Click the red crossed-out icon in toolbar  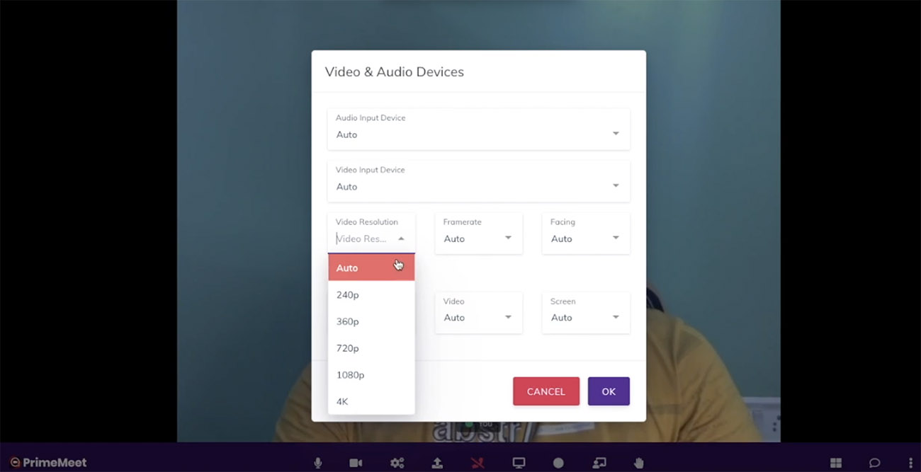click(478, 463)
